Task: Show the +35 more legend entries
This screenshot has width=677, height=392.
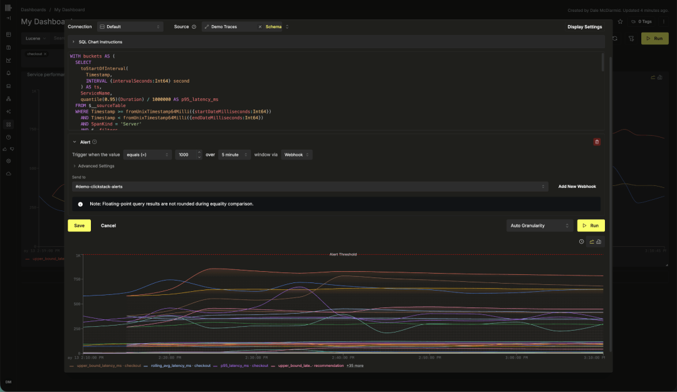Action: point(355,366)
